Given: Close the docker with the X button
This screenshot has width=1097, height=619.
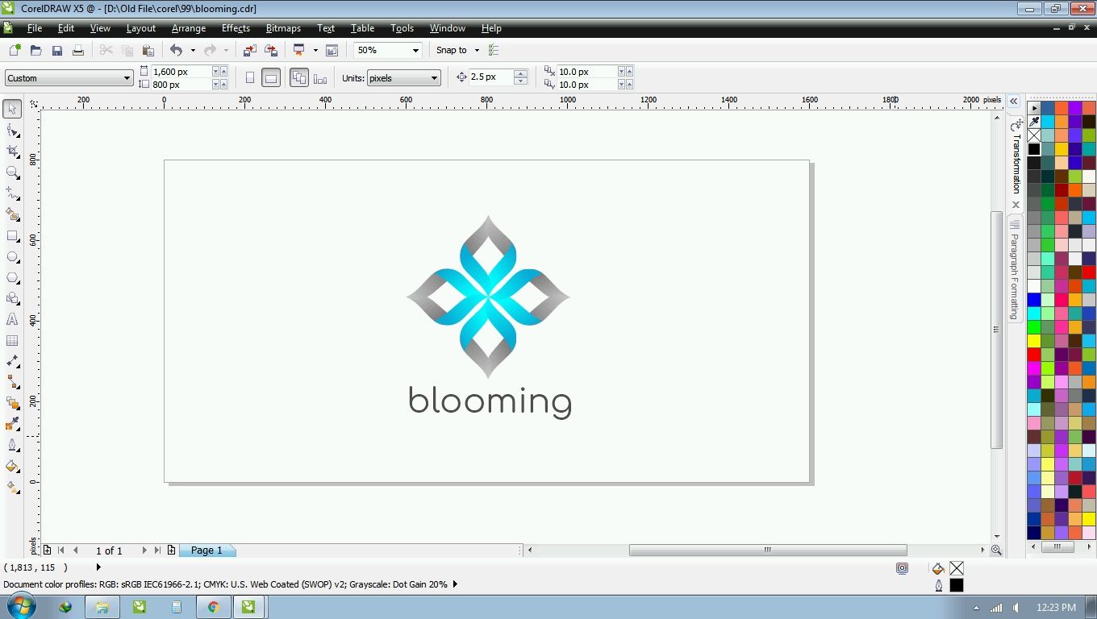Looking at the screenshot, I should pyautogui.click(x=1015, y=205).
